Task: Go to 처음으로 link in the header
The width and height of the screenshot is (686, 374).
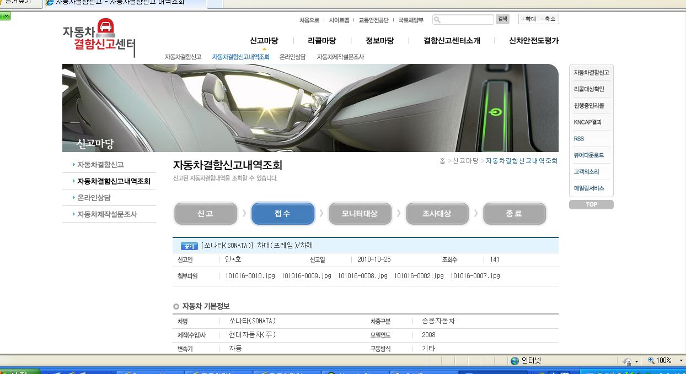Action: (309, 20)
